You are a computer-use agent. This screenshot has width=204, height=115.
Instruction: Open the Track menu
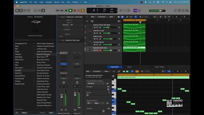(41, 2)
